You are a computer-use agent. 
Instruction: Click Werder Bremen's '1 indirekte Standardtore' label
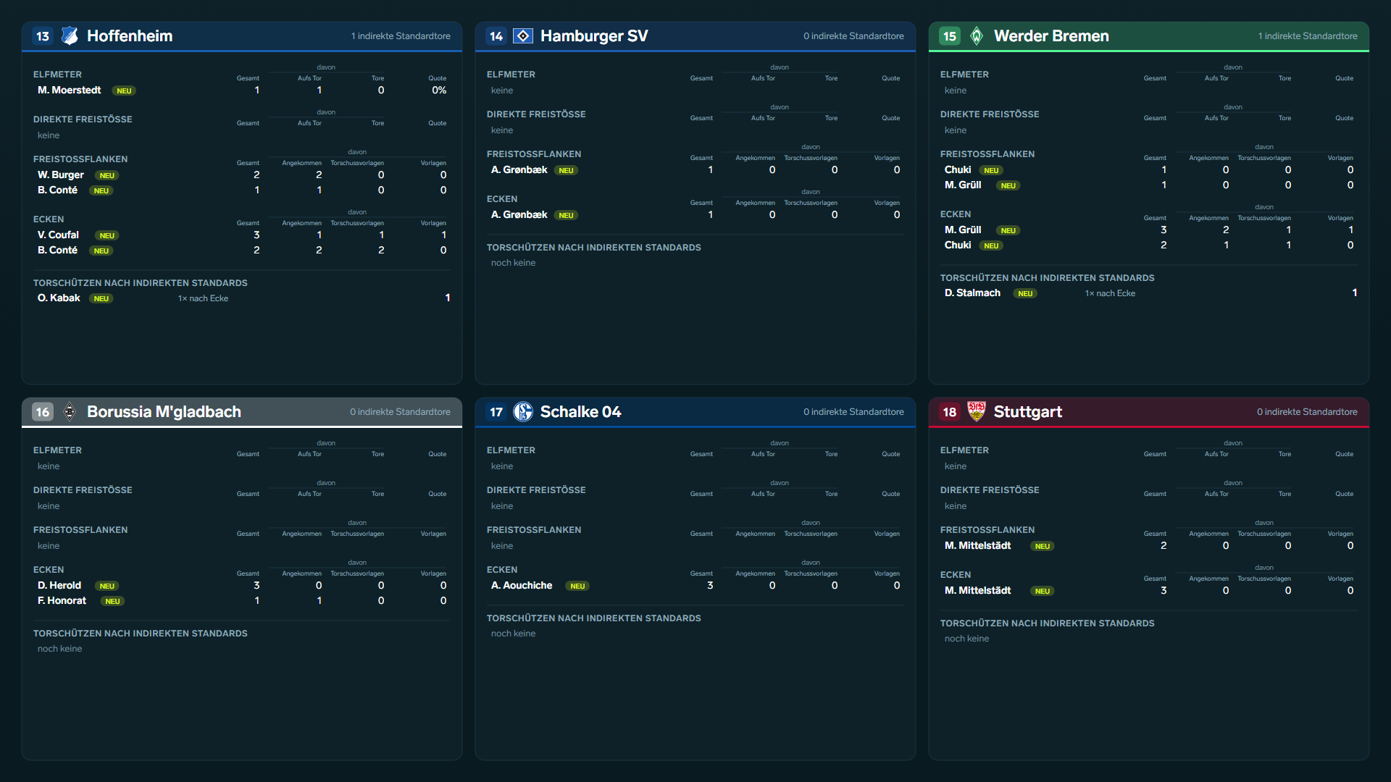pyautogui.click(x=1308, y=36)
